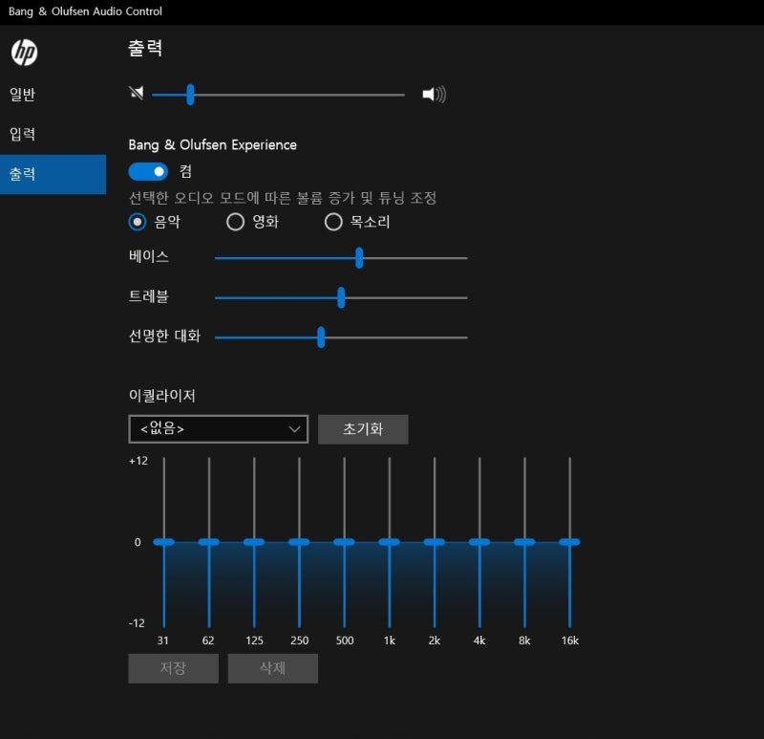
Task: Click the 31 Hz equalizer band handle
Action: (163, 542)
